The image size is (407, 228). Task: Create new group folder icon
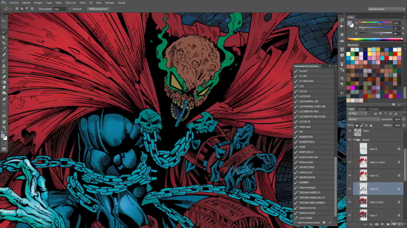pyautogui.click(x=388, y=224)
